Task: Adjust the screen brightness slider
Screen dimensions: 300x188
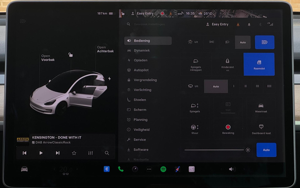Action: tap(214, 150)
